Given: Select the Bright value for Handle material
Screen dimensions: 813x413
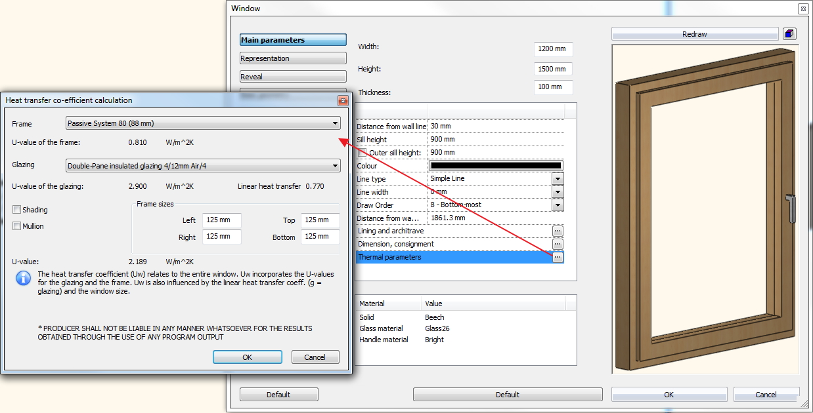Looking at the screenshot, I should (x=434, y=340).
